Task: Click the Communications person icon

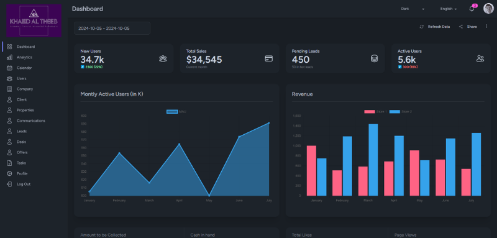Action: coord(9,121)
